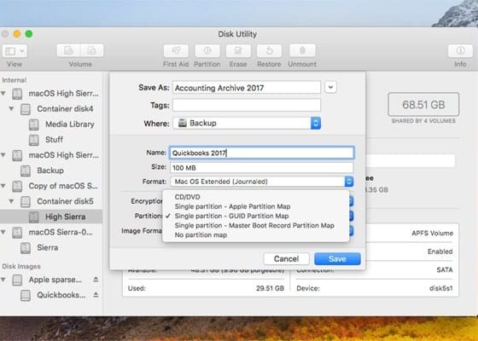Image resolution: width=478 pixels, height=341 pixels.
Task: Eject the Quickbooks volume
Action: 96,295
